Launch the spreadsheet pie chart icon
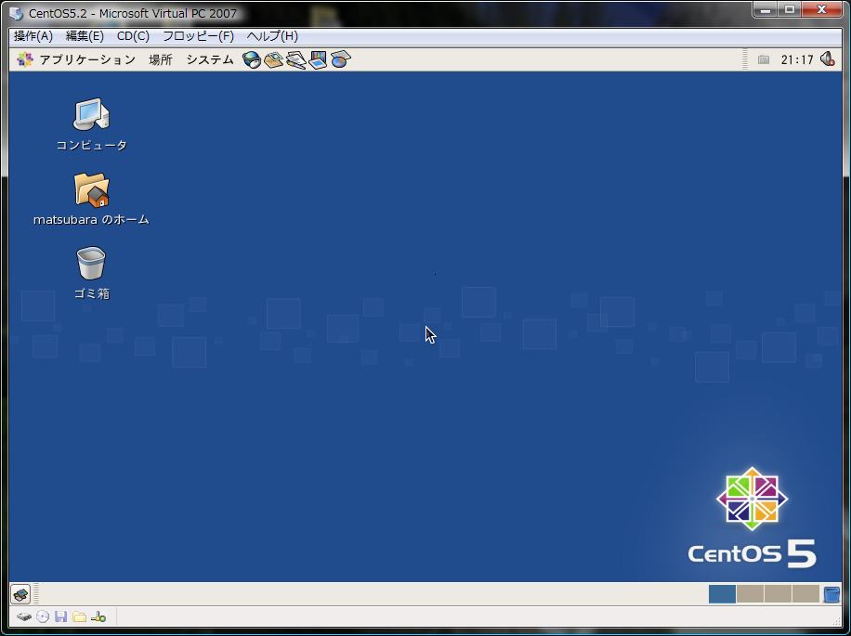The height and width of the screenshot is (636, 851). [340, 59]
